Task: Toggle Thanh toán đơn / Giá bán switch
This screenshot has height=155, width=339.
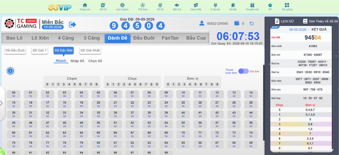Action: coord(244,71)
